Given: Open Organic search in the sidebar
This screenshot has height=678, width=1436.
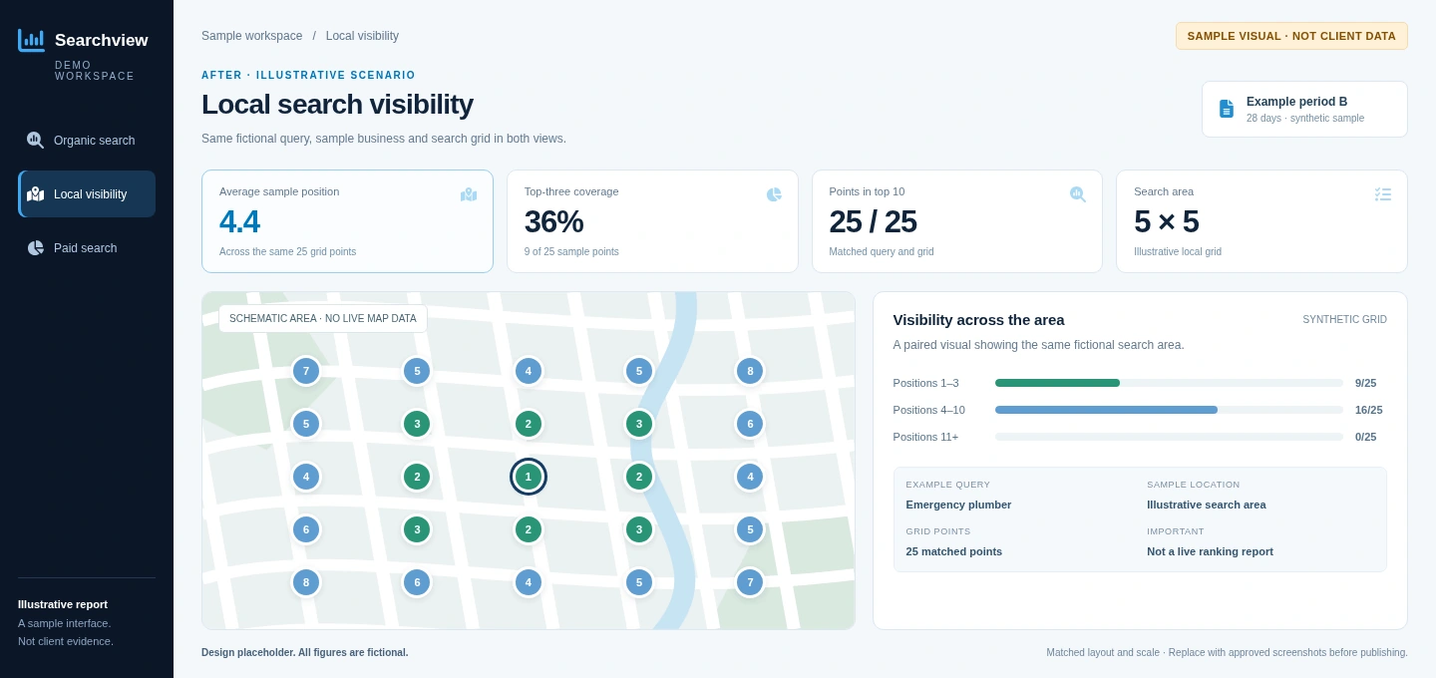Looking at the screenshot, I should pyautogui.click(x=87, y=141).
